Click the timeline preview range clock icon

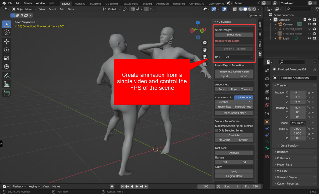point(218,186)
